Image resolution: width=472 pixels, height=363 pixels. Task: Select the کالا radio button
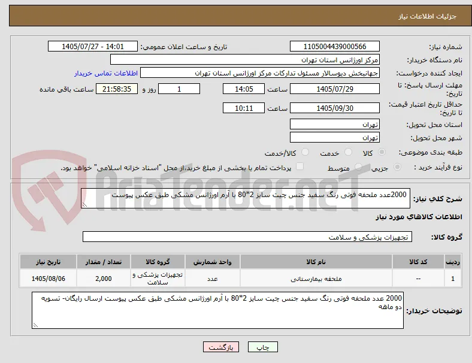[382, 152]
